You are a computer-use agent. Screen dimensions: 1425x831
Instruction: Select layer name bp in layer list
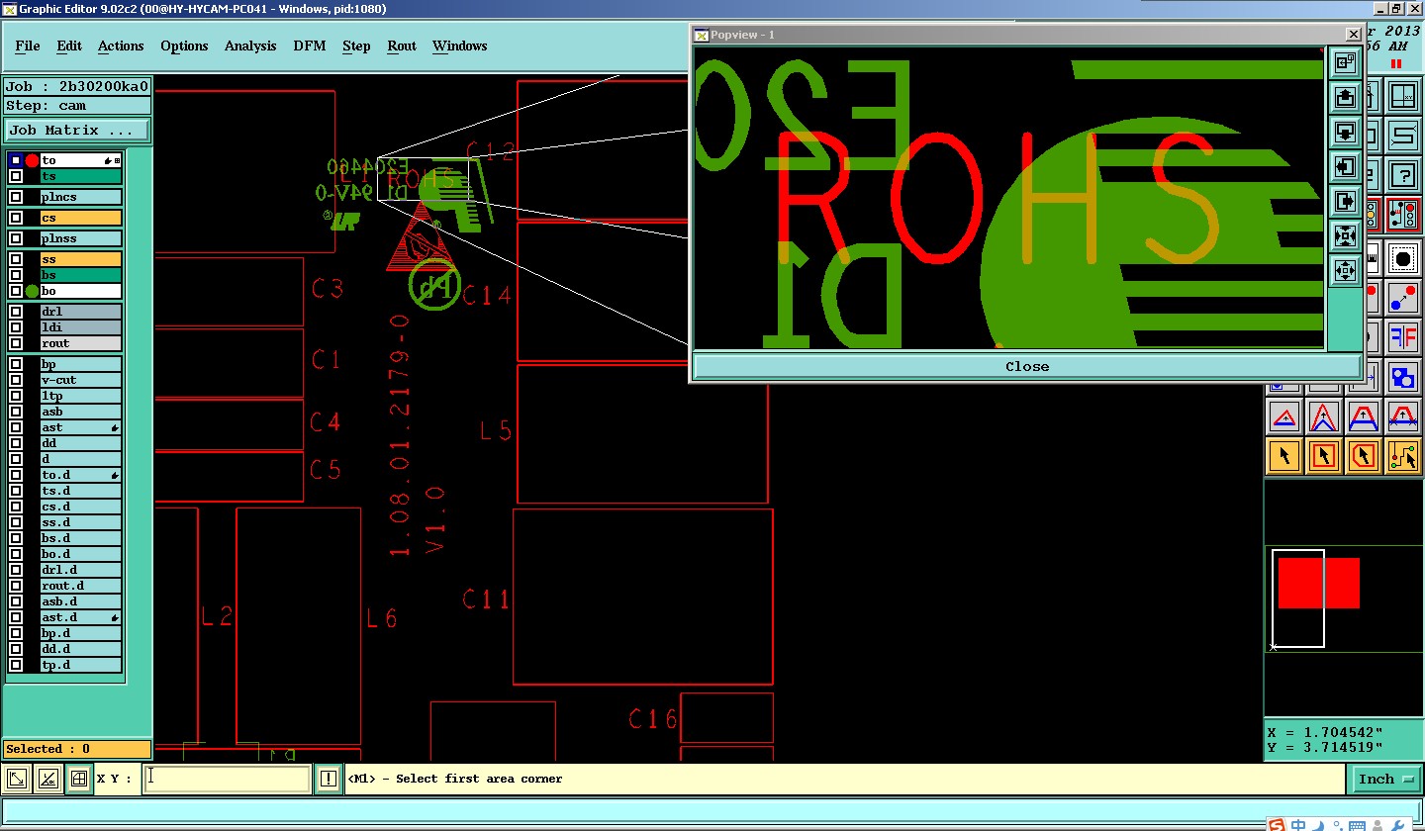pyautogui.click(x=80, y=364)
